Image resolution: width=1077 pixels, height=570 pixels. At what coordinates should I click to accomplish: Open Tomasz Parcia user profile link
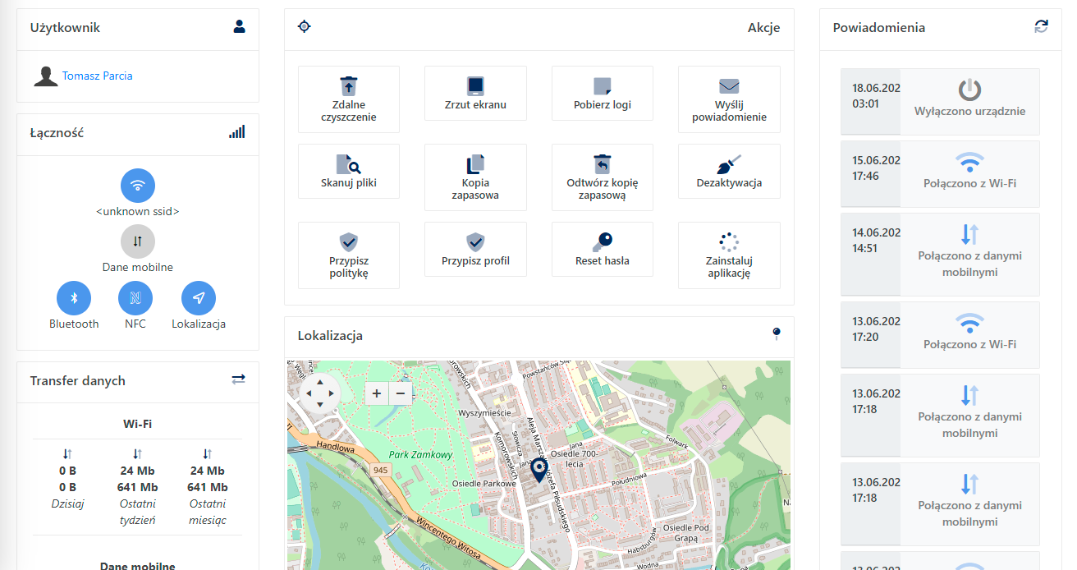[97, 76]
